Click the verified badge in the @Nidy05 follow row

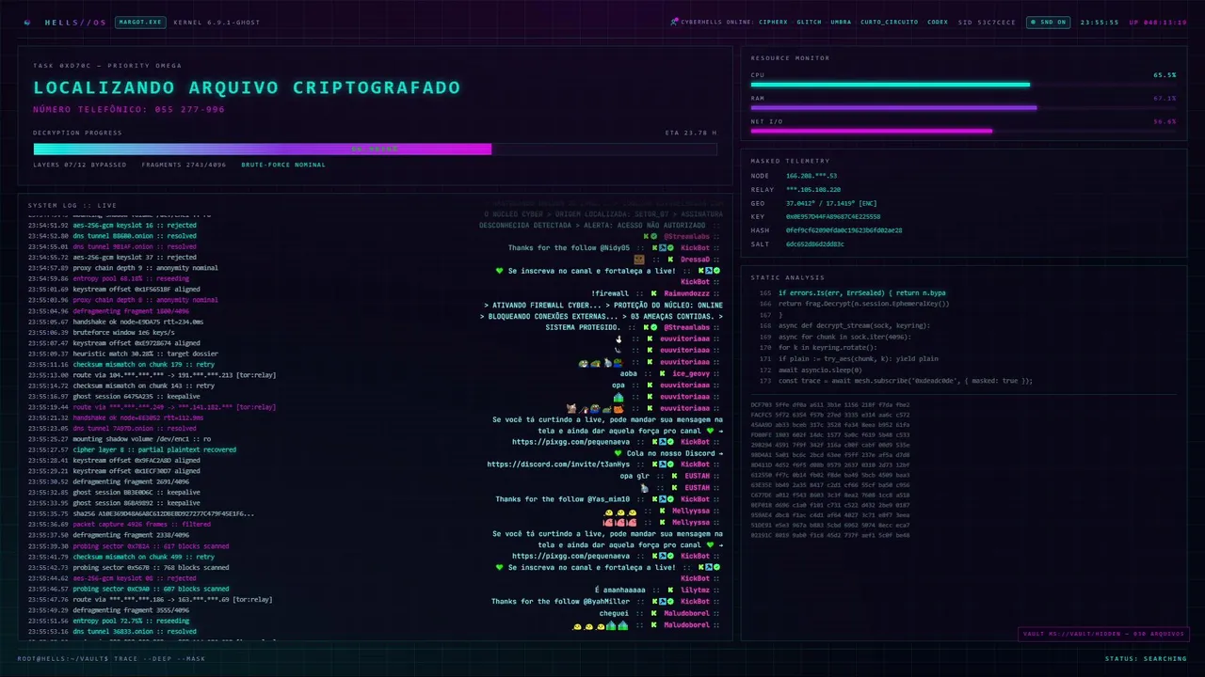click(670, 248)
